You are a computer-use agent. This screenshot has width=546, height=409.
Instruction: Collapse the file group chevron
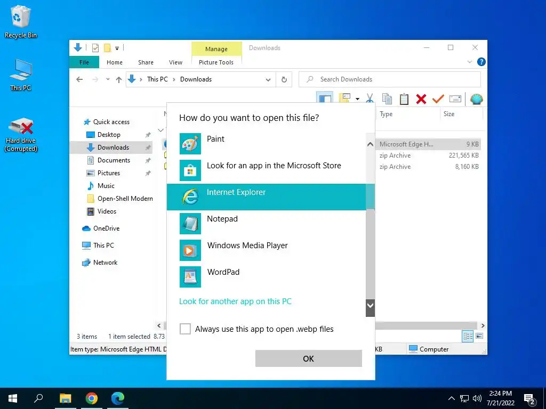[160, 130]
